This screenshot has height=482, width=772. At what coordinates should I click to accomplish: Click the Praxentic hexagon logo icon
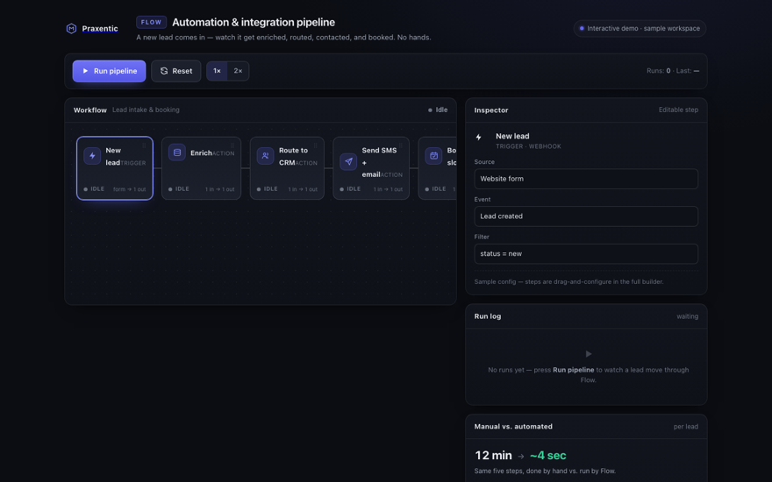tap(71, 29)
